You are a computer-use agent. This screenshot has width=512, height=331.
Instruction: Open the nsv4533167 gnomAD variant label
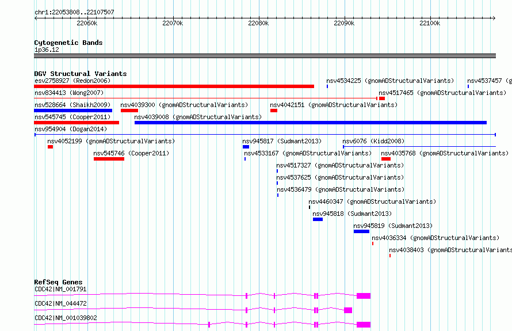(x=308, y=153)
